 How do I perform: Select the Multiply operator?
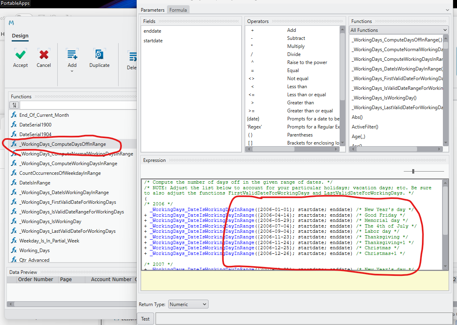click(x=292, y=46)
